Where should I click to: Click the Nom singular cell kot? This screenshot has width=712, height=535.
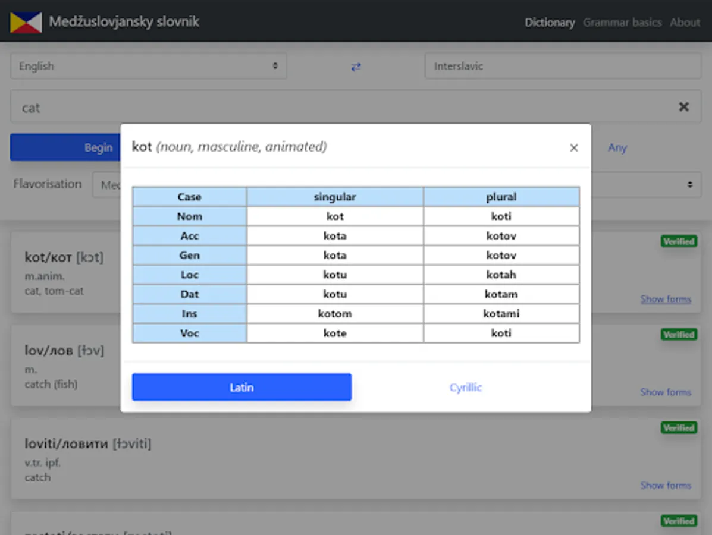(335, 216)
